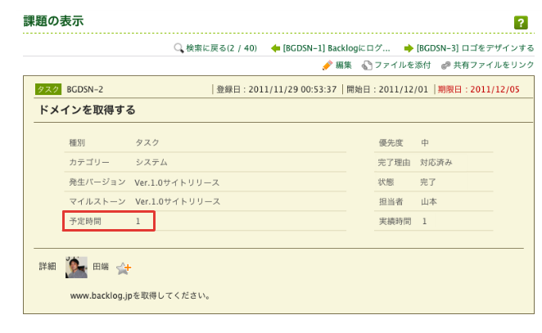Image resolution: width=542 pixels, height=333 pixels.
Task: Click the マイルストーン field label
Action: (97, 202)
